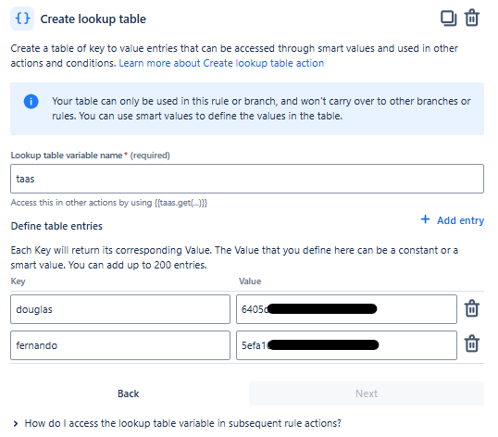The height and width of the screenshot is (437, 498).
Task: Click the Key field containing fernando
Action: point(120,345)
